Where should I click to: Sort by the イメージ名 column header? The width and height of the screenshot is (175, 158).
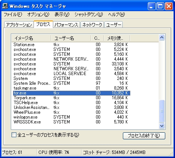tap(31, 38)
